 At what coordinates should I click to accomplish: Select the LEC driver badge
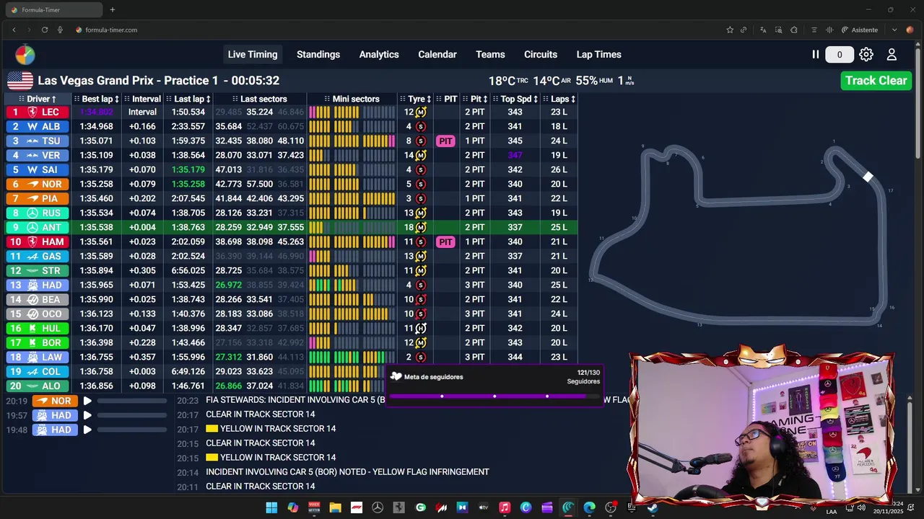(38, 112)
